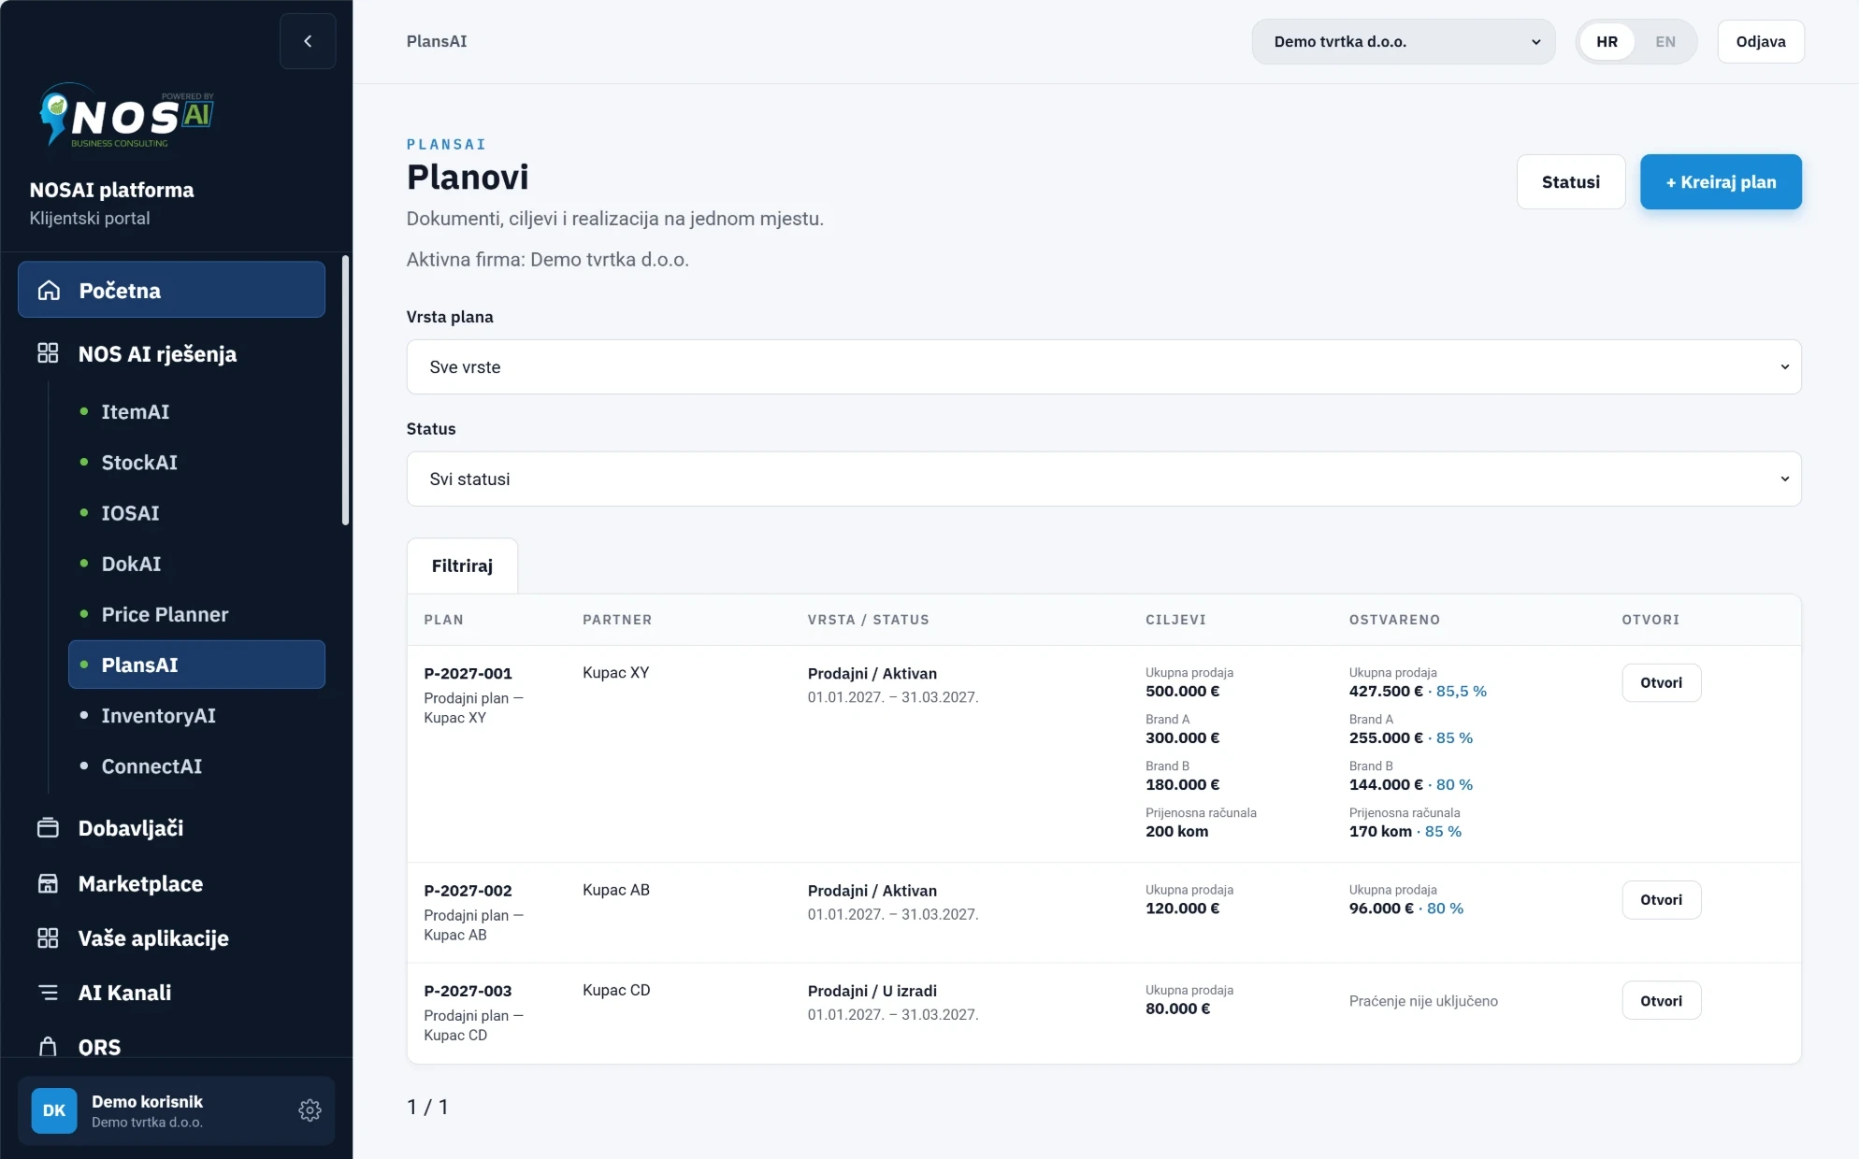Image resolution: width=1859 pixels, height=1159 pixels.
Task: Click the Kreiraj plan button
Action: 1721,182
